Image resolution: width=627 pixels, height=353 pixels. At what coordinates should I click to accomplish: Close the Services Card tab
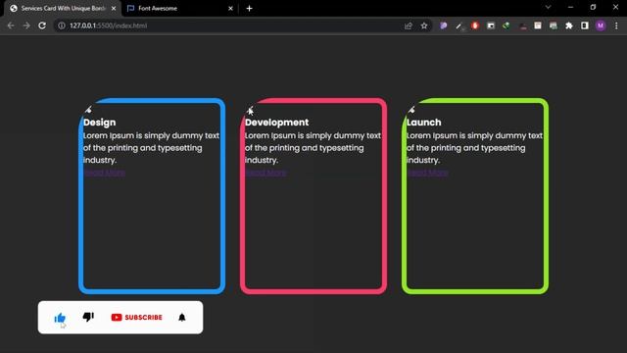pyautogui.click(x=114, y=8)
